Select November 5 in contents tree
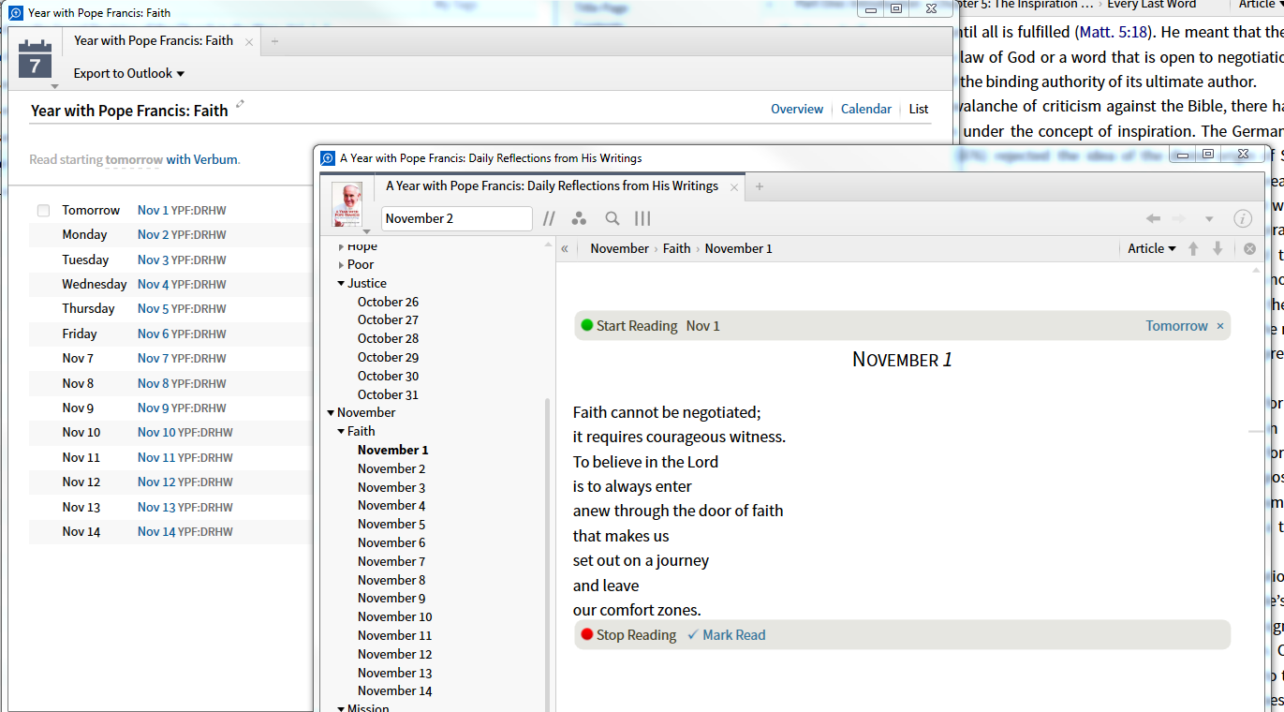The width and height of the screenshot is (1284, 712). pyautogui.click(x=391, y=524)
